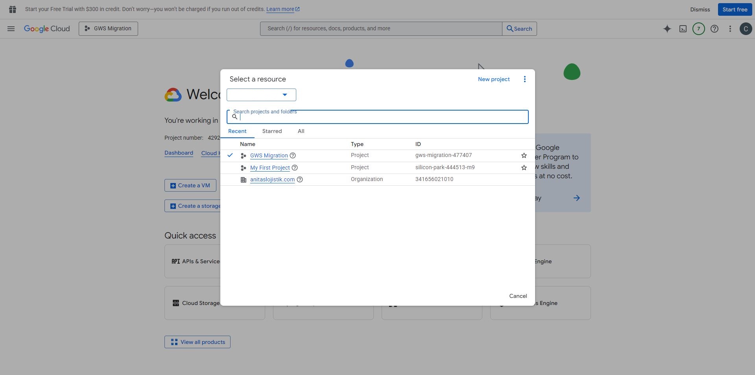
Task: Switch to the Starred tab
Action: point(272,131)
